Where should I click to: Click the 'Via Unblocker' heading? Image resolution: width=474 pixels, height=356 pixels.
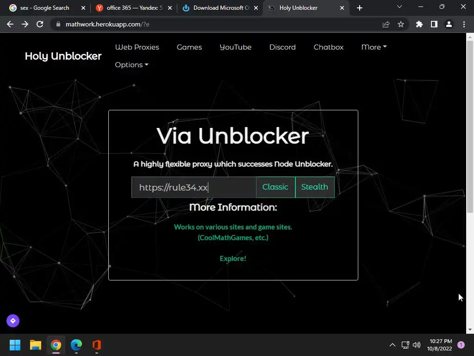click(x=233, y=136)
